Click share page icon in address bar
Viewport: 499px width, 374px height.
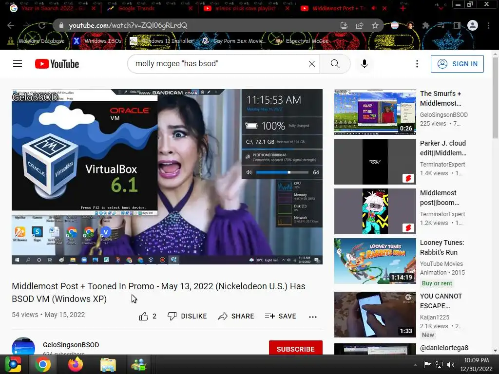point(360,25)
